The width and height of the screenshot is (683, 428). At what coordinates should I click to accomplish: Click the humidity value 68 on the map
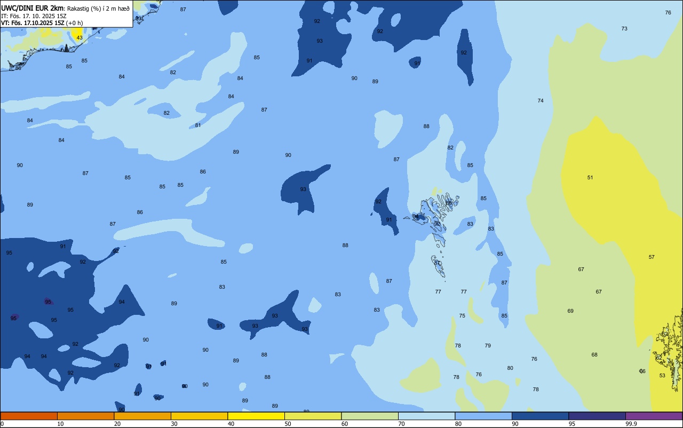(x=594, y=355)
